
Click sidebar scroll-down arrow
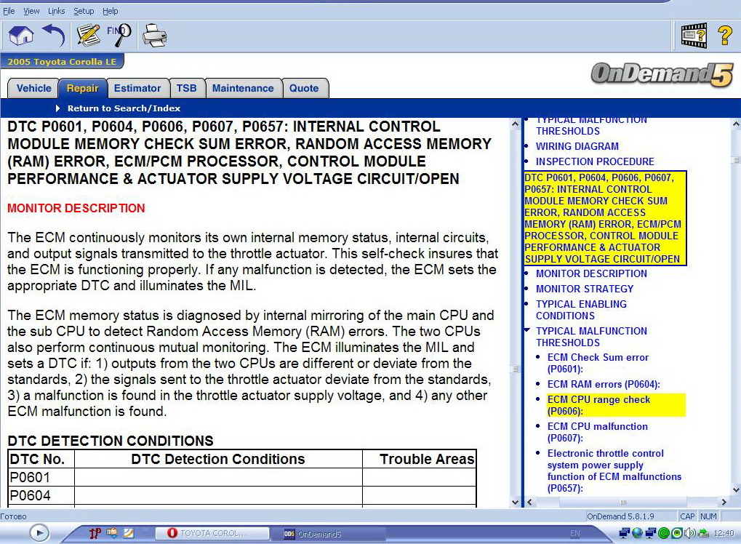[736, 490]
